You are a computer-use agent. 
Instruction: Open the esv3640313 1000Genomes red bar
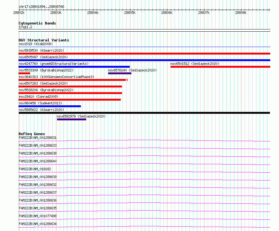click(73, 80)
